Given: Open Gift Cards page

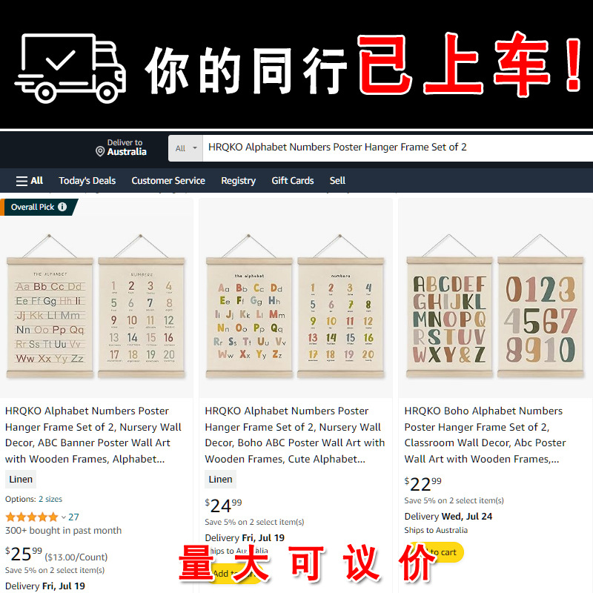Looking at the screenshot, I should [x=293, y=181].
